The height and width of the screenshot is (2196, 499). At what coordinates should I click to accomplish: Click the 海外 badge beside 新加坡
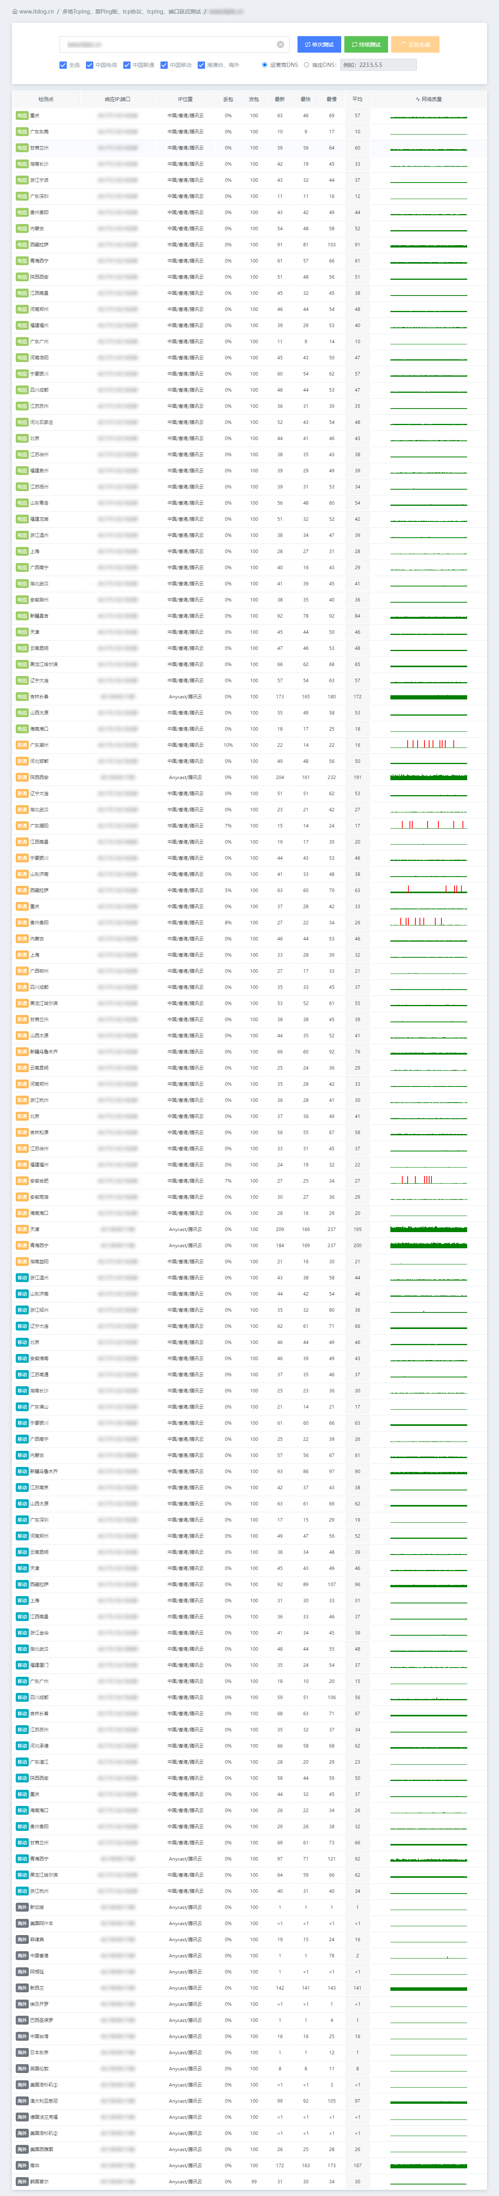[x=22, y=1907]
